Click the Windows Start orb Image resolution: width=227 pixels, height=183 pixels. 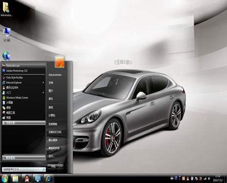point(4,179)
